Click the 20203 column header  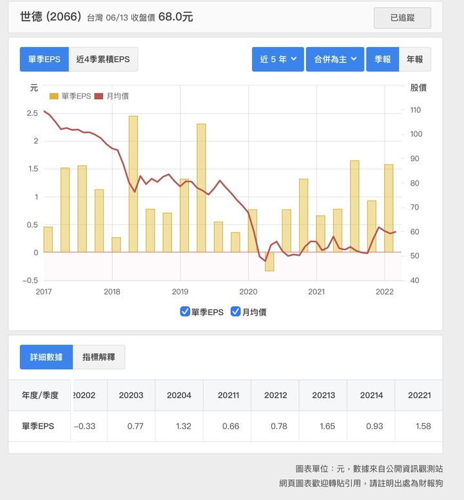[131, 396]
